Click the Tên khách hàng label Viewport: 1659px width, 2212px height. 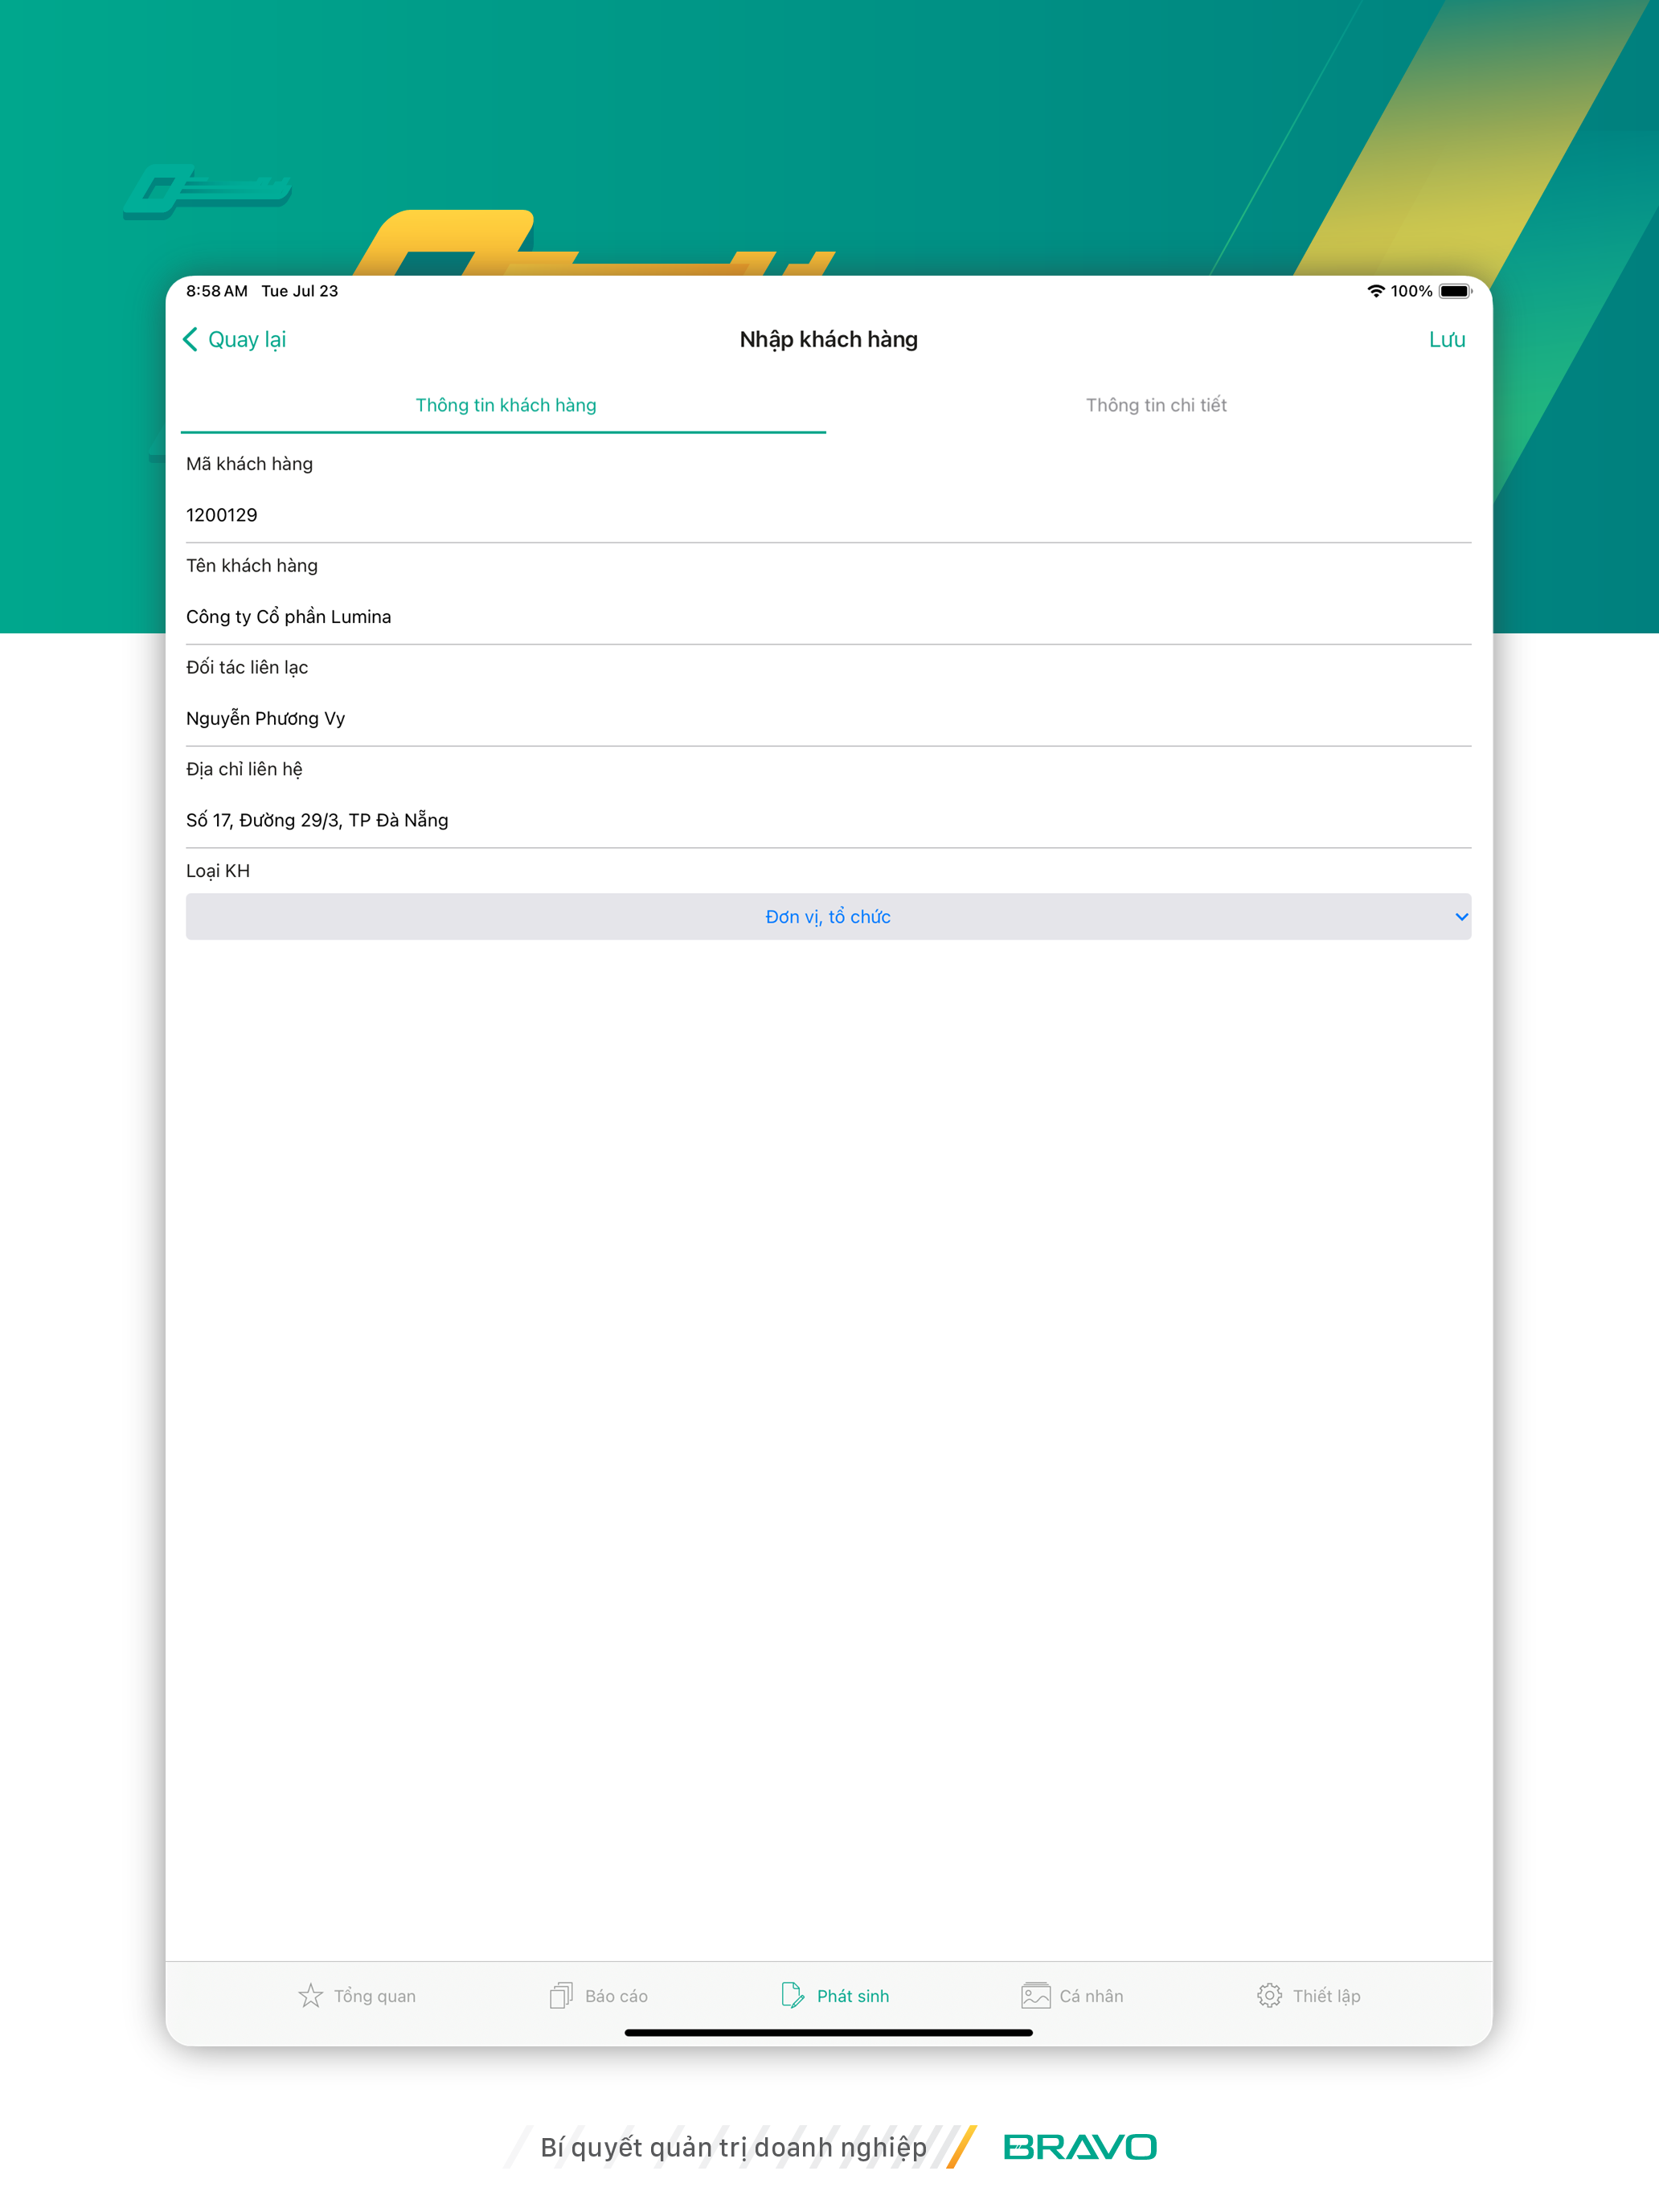click(252, 566)
